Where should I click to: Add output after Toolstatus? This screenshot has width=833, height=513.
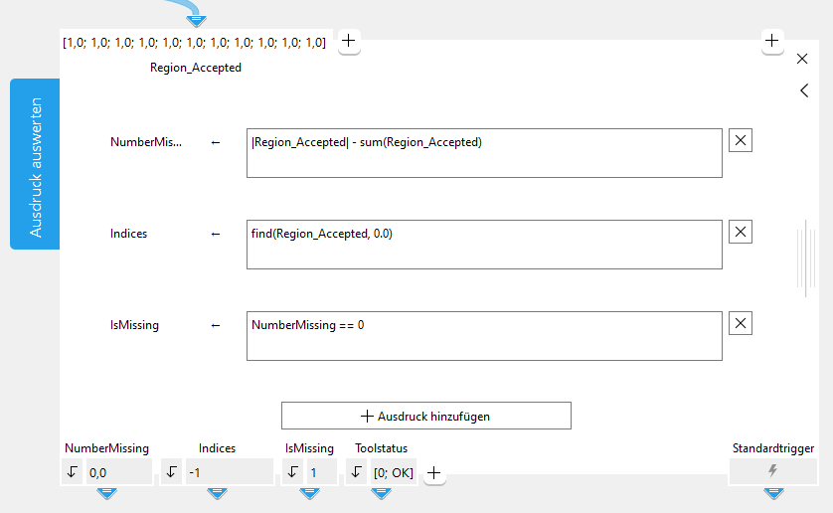tap(434, 473)
